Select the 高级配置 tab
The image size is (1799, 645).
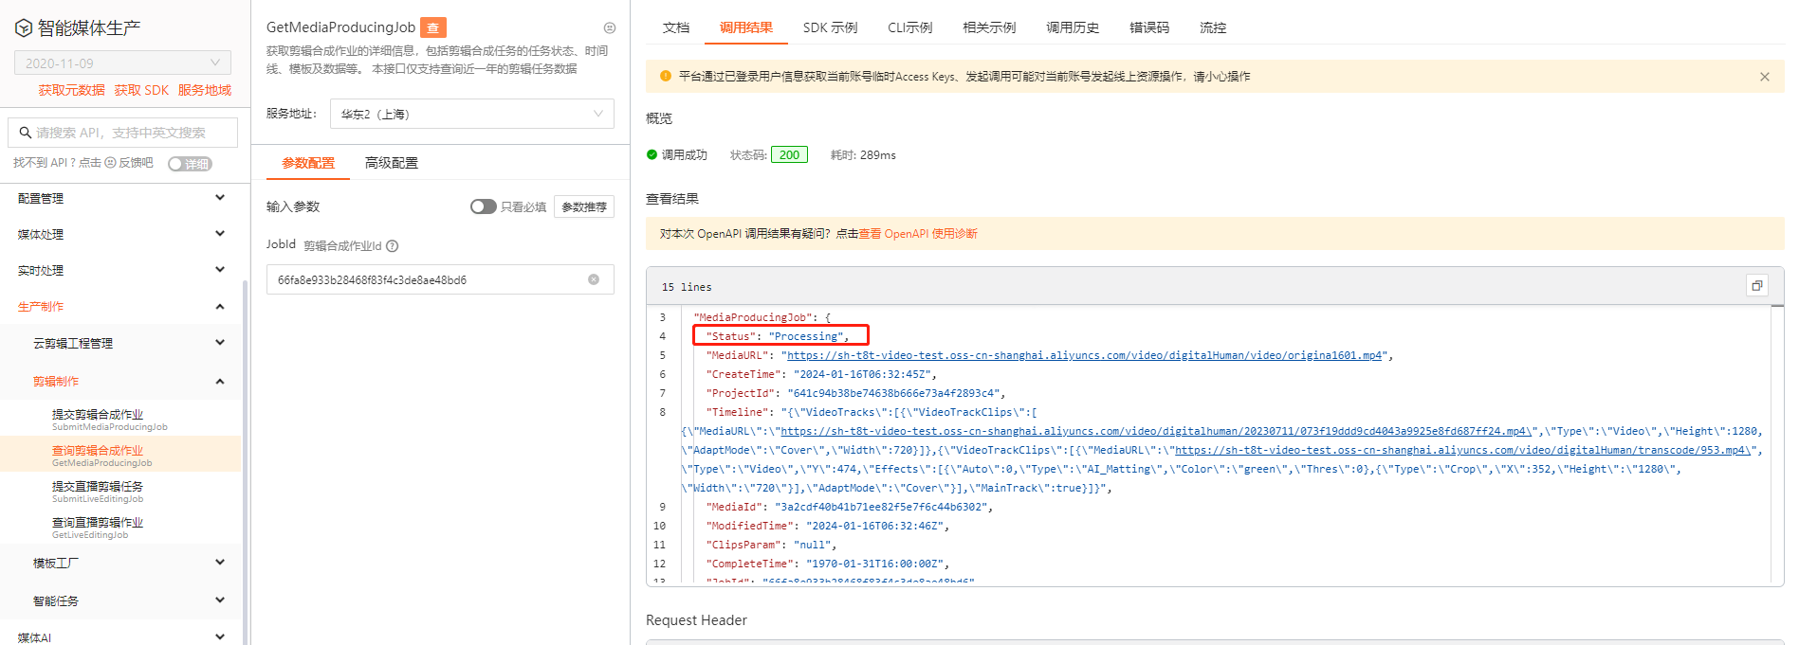pos(392,163)
